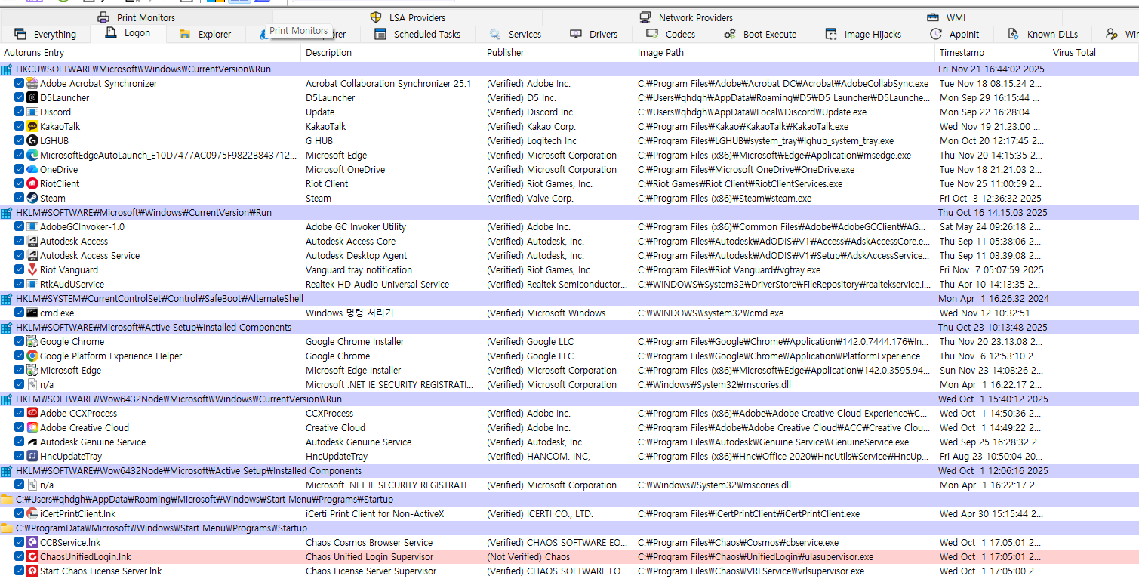
Task: Click the Google Platform Experience Helper icon
Action: [x=32, y=356]
